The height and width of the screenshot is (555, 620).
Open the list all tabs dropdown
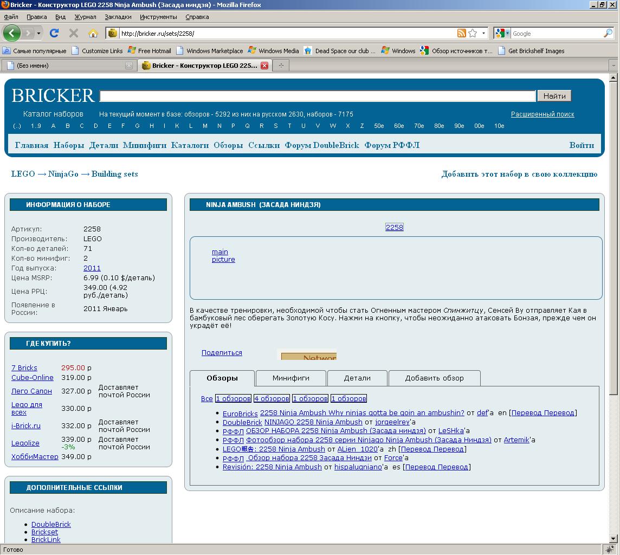[613, 66]
